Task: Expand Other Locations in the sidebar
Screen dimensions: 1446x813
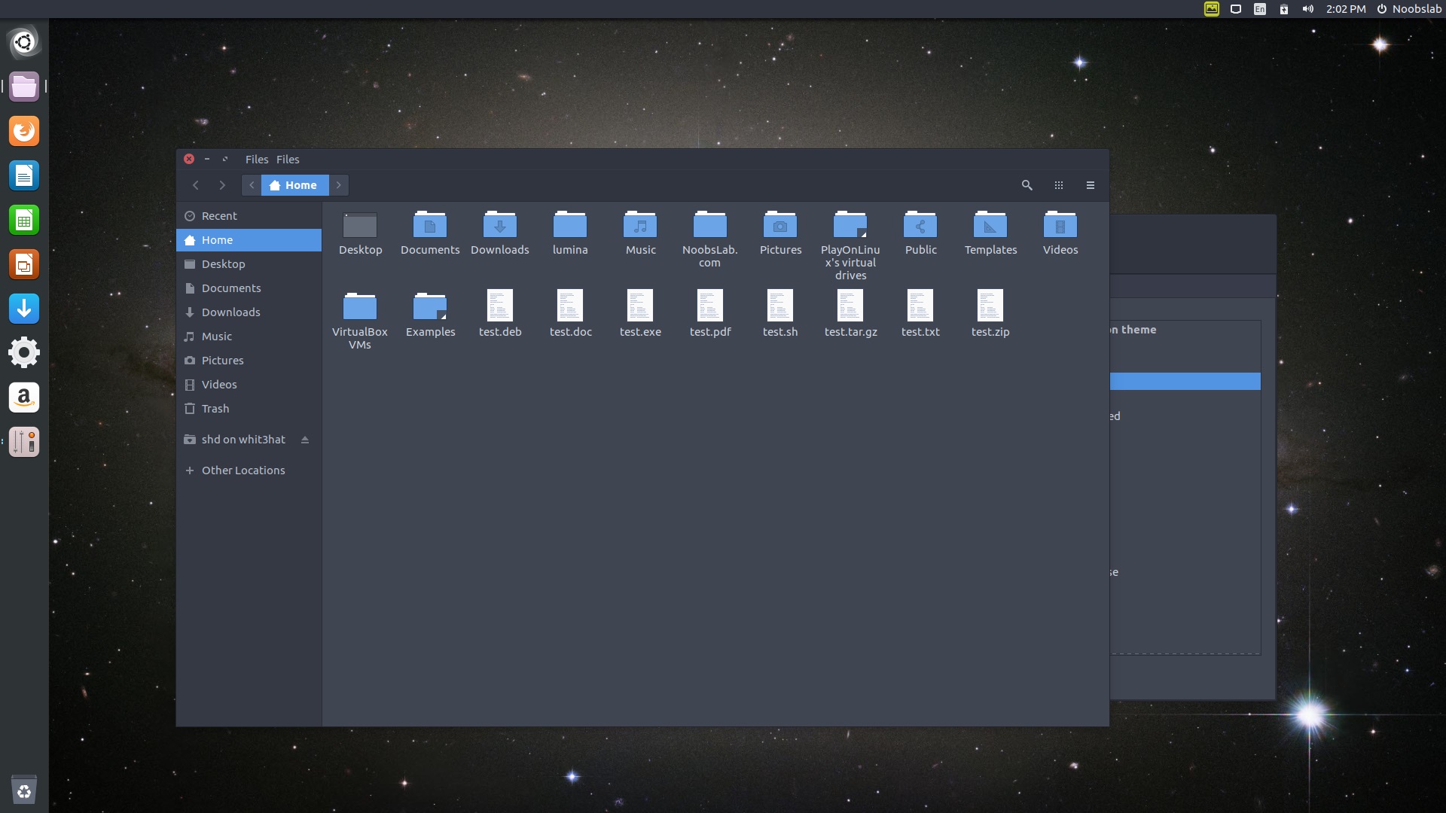Action: point(243,470)
